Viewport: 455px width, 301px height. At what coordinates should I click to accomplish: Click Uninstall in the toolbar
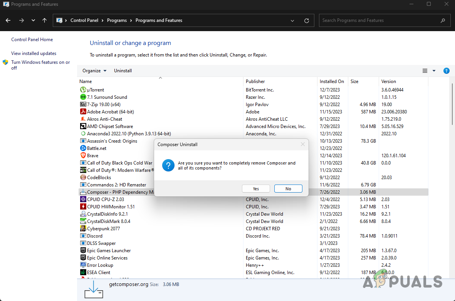123,71
